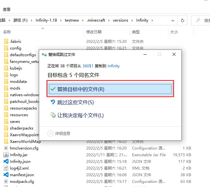Select the modpack.cfg file name
This screenshot has width=210, height=187.
[22, 182]
